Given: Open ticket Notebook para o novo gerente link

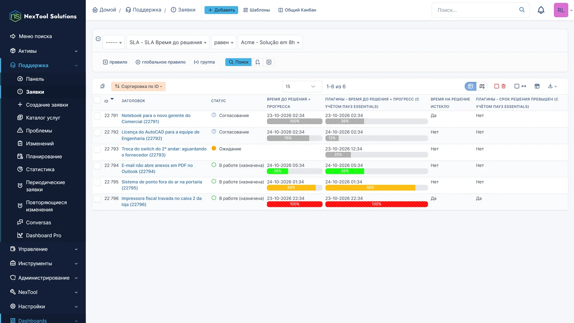Looking at the screenshot, I should [156, 118].
